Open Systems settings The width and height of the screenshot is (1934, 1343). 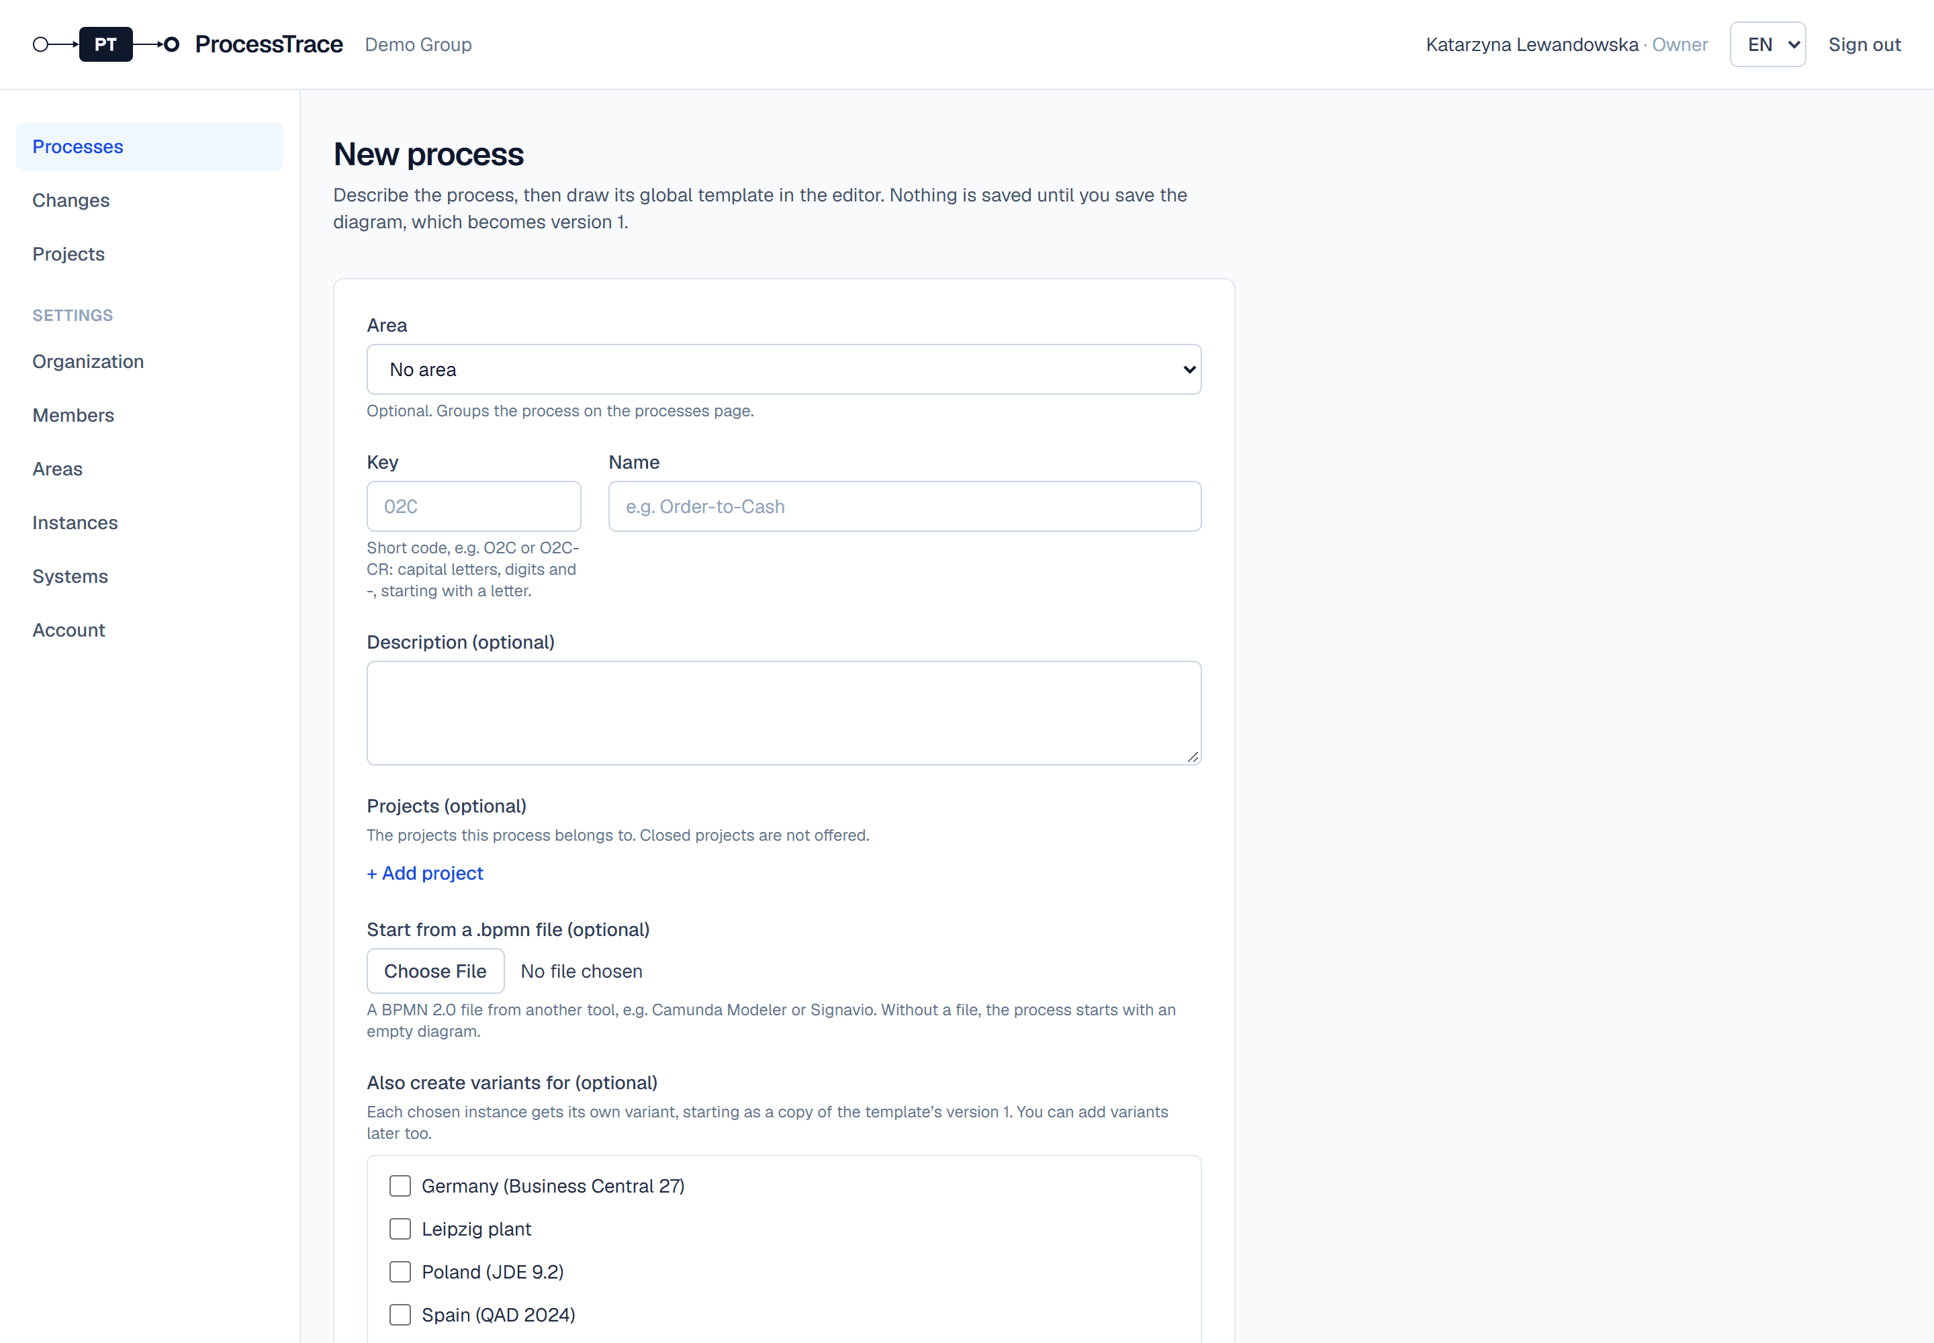(x=150, y=576)
